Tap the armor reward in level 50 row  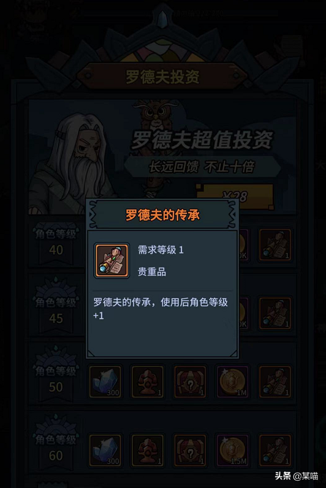pyautogui.click(x=148, y=382)
